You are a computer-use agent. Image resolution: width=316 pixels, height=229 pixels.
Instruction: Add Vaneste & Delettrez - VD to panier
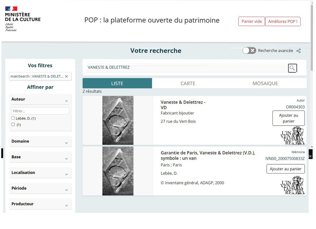(x=288, y=118)
